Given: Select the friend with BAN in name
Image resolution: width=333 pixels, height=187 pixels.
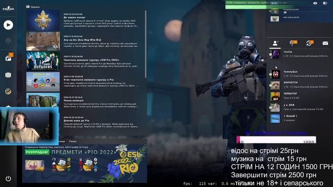Looking at the screenshot, I should tap(300, 108).
